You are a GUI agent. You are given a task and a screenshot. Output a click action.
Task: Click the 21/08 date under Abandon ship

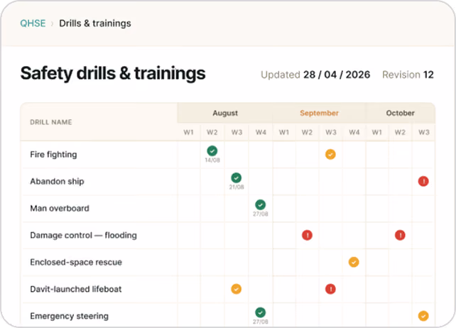[237, 187]
